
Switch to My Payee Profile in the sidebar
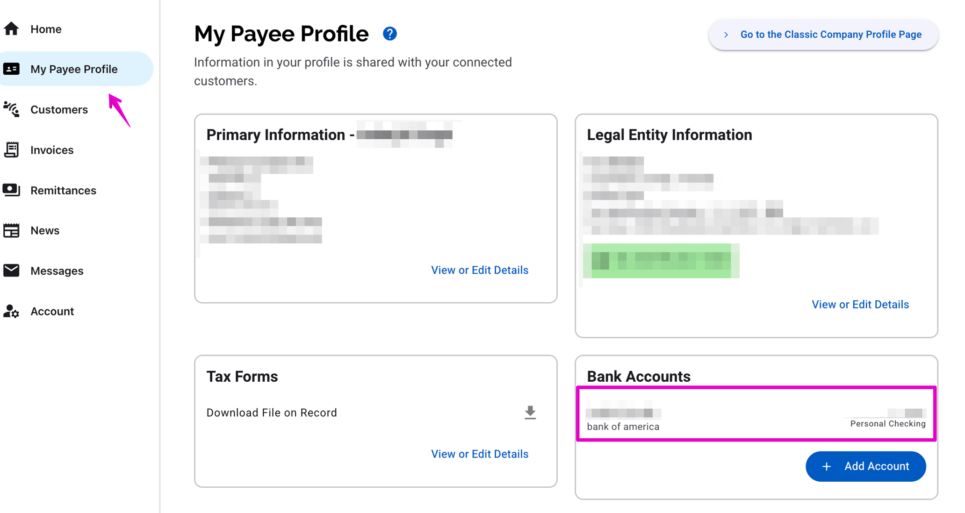click(x=73, y=69)
